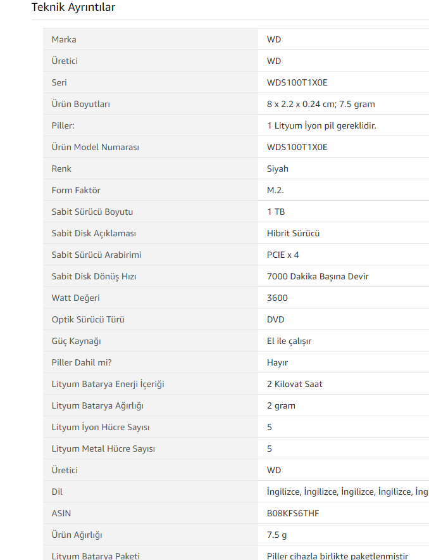Screen dimensions: 429x560
Task: Click the Sabit Disk Dönüş Hızı label
Action: coord(94,276)
